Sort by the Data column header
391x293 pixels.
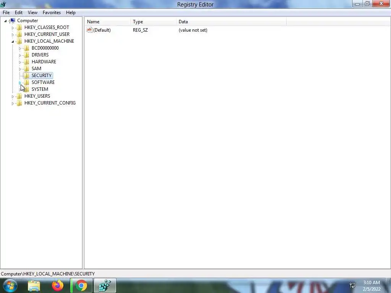coord(231,22)
